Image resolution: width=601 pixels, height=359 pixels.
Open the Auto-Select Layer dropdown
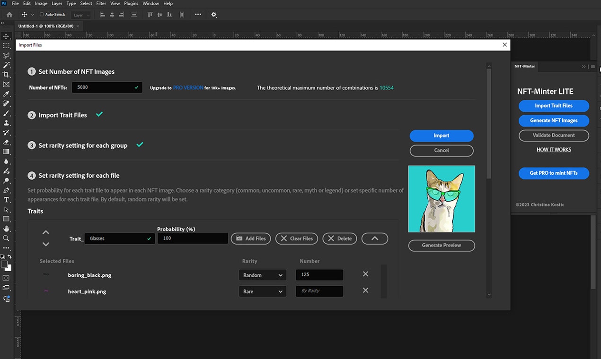tap(81, 15)
